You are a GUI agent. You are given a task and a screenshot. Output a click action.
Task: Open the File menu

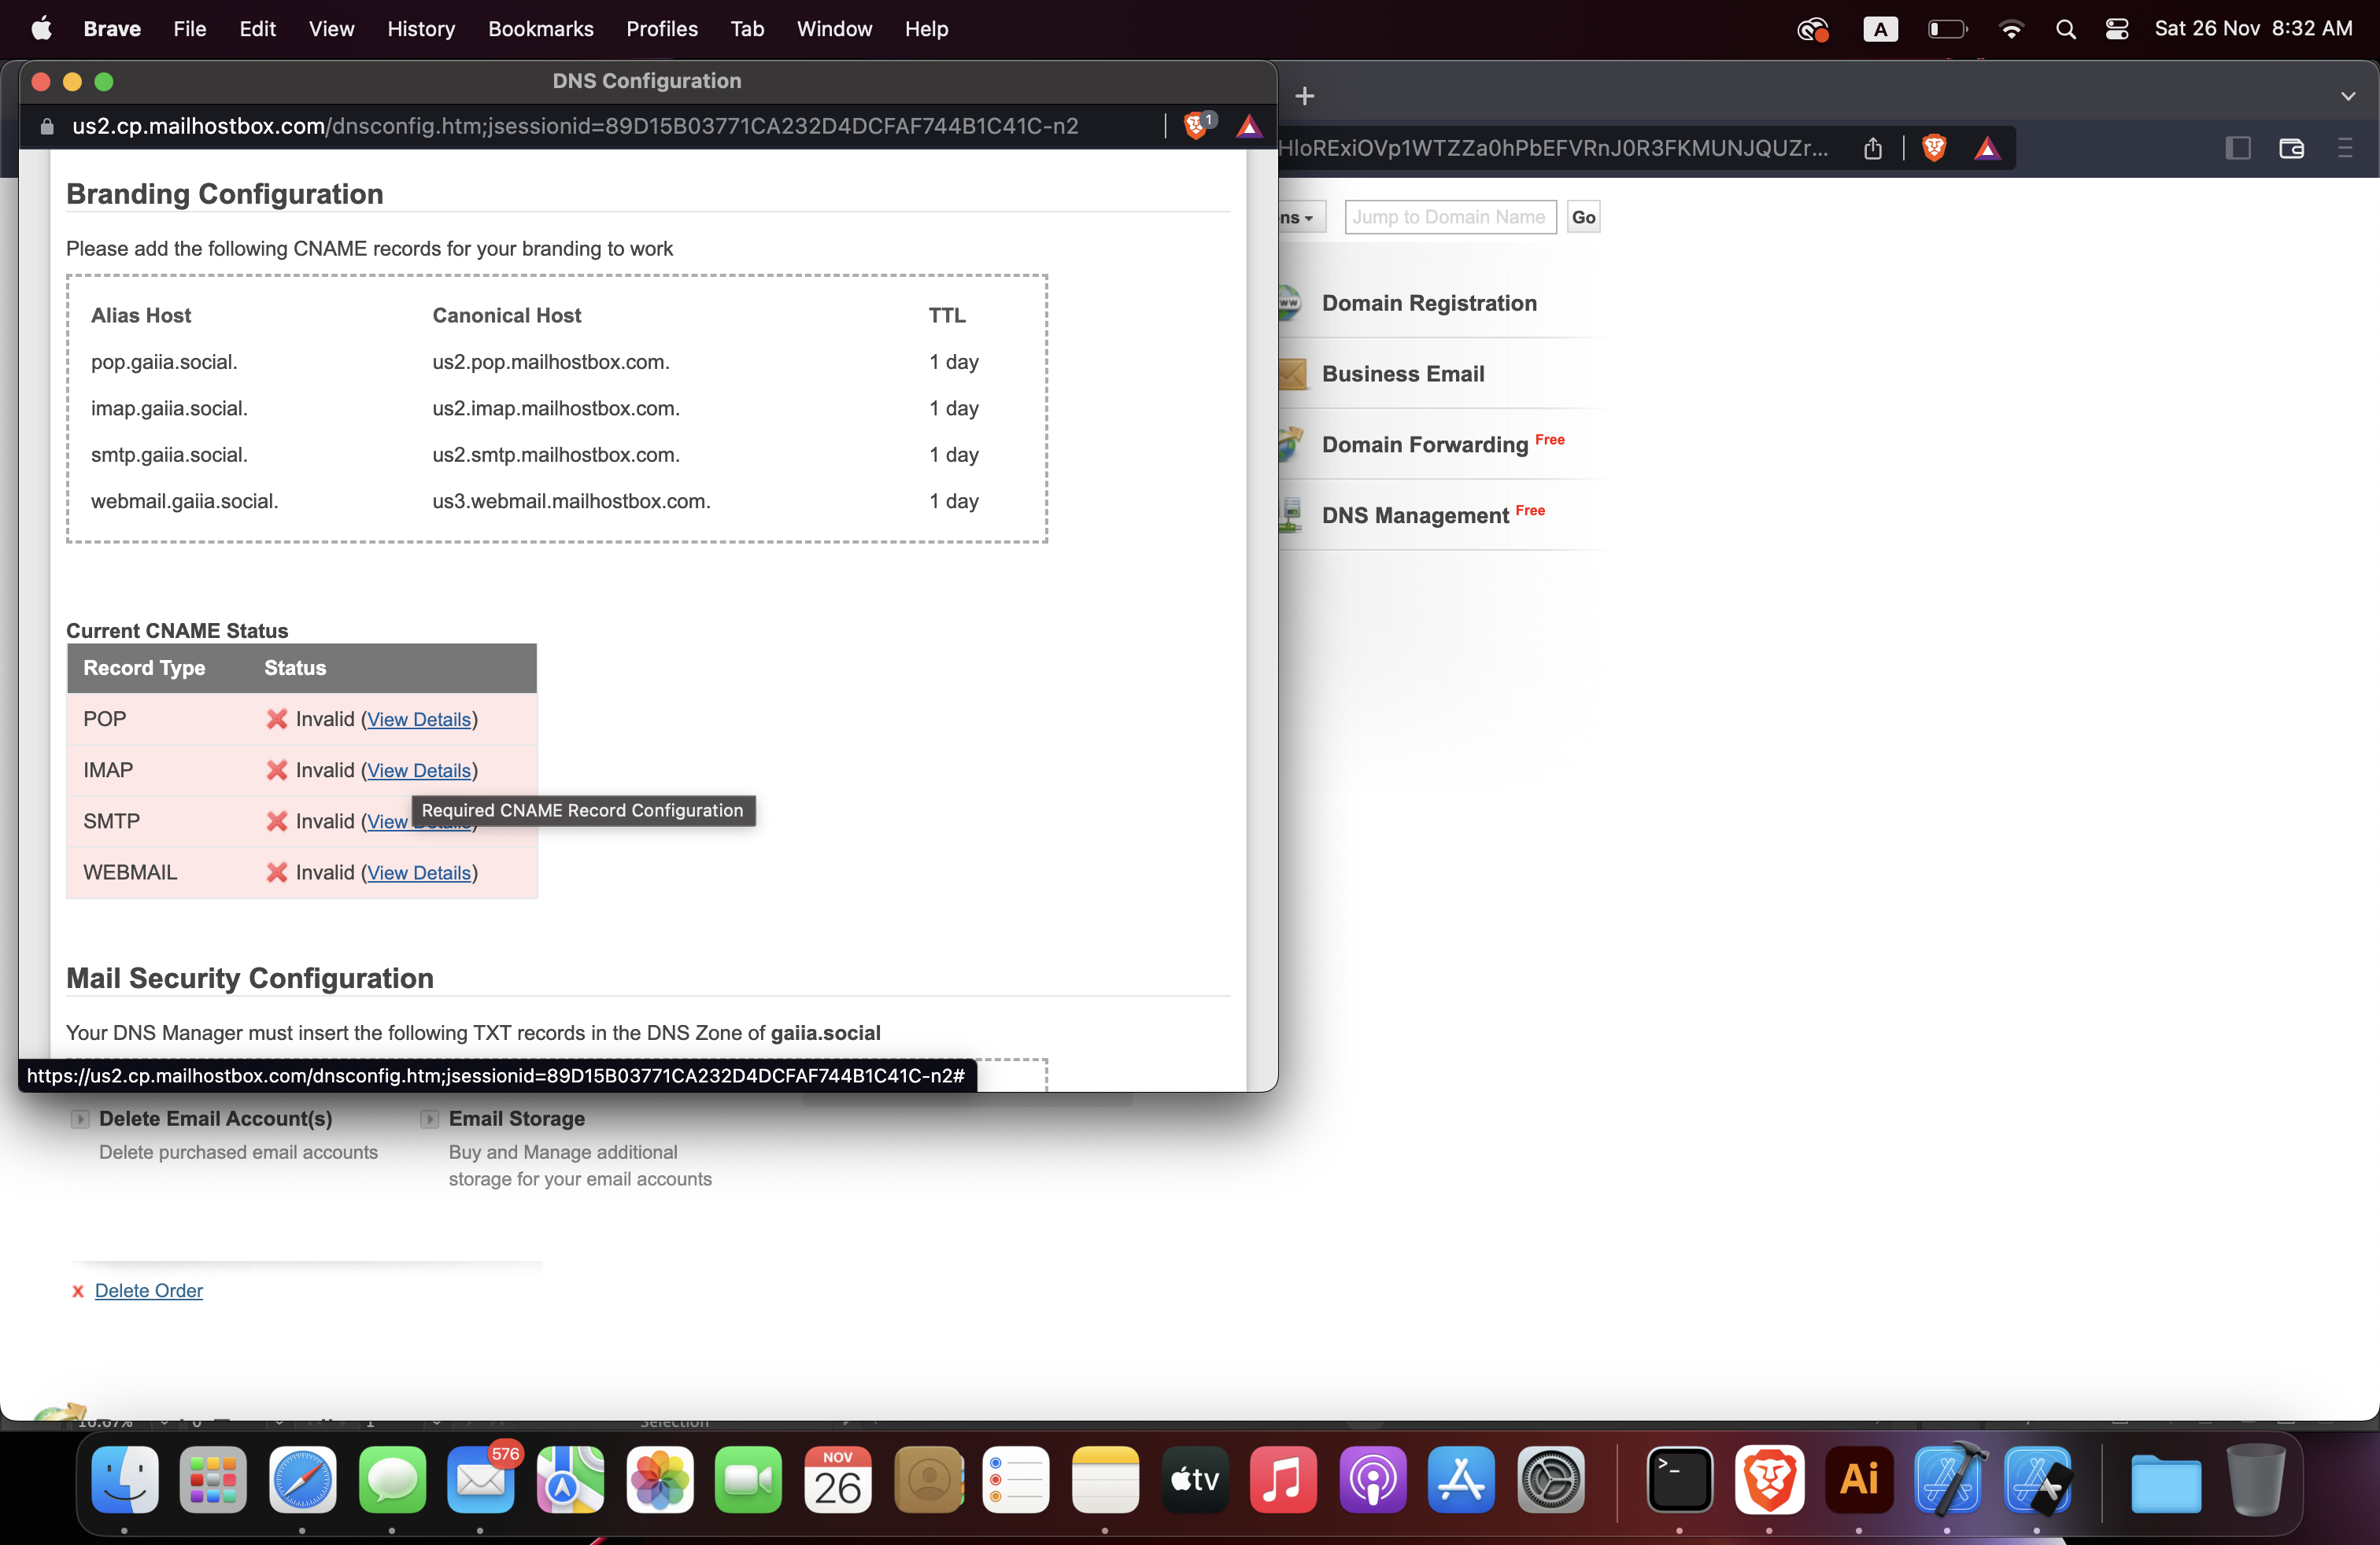189,29
